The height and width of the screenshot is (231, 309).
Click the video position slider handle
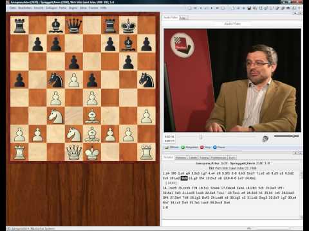(x=201, y=137)
